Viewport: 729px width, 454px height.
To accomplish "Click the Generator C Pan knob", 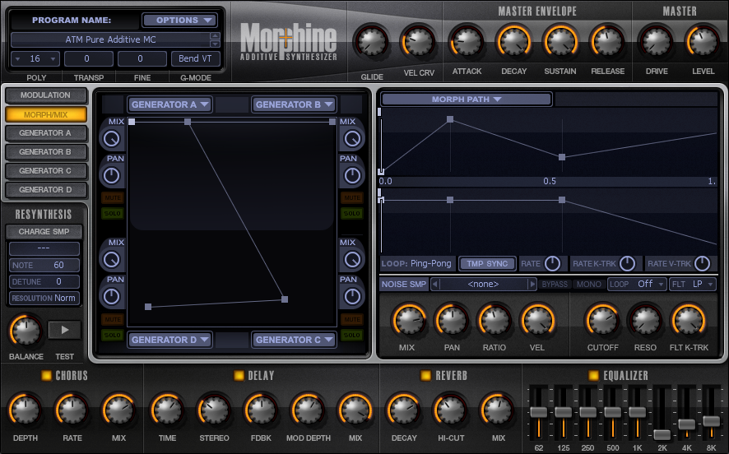I will (352, 296).
